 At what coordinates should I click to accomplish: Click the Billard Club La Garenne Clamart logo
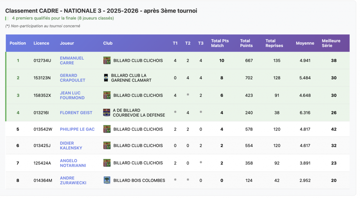tap(106, 78)
